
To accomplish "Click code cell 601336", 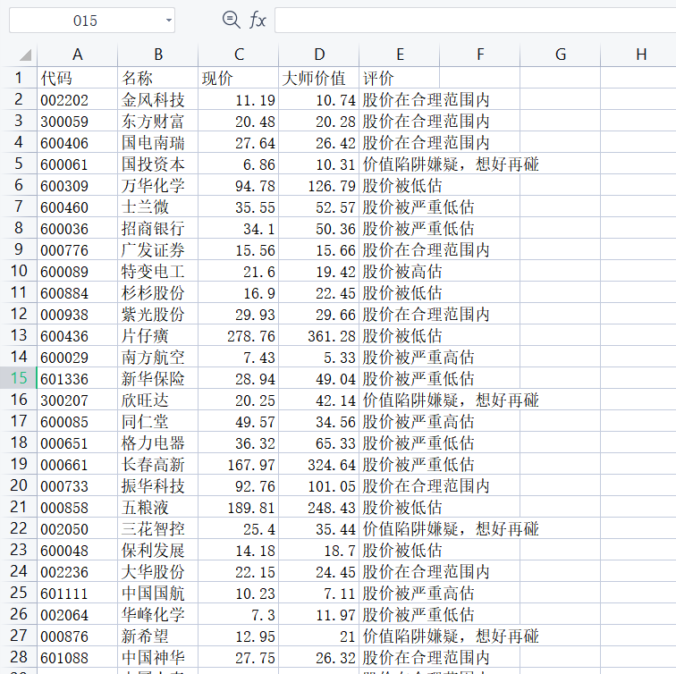I will click(77, 378).
